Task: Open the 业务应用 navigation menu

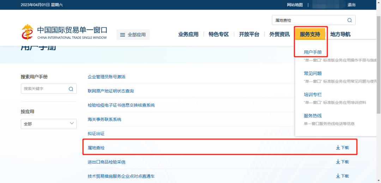Action: coord(188,34)
